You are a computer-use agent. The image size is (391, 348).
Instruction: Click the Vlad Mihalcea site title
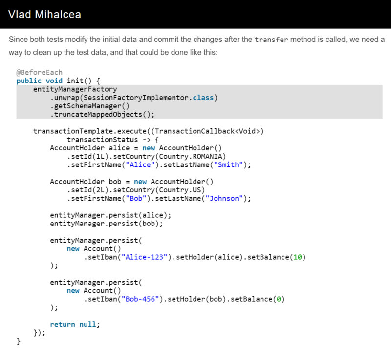point(44,14)
